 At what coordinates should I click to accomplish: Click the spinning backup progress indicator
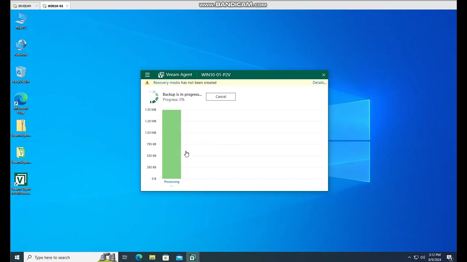coord(154,97)
